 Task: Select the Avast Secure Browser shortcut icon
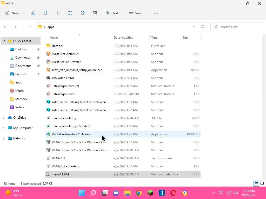(48, 62)
